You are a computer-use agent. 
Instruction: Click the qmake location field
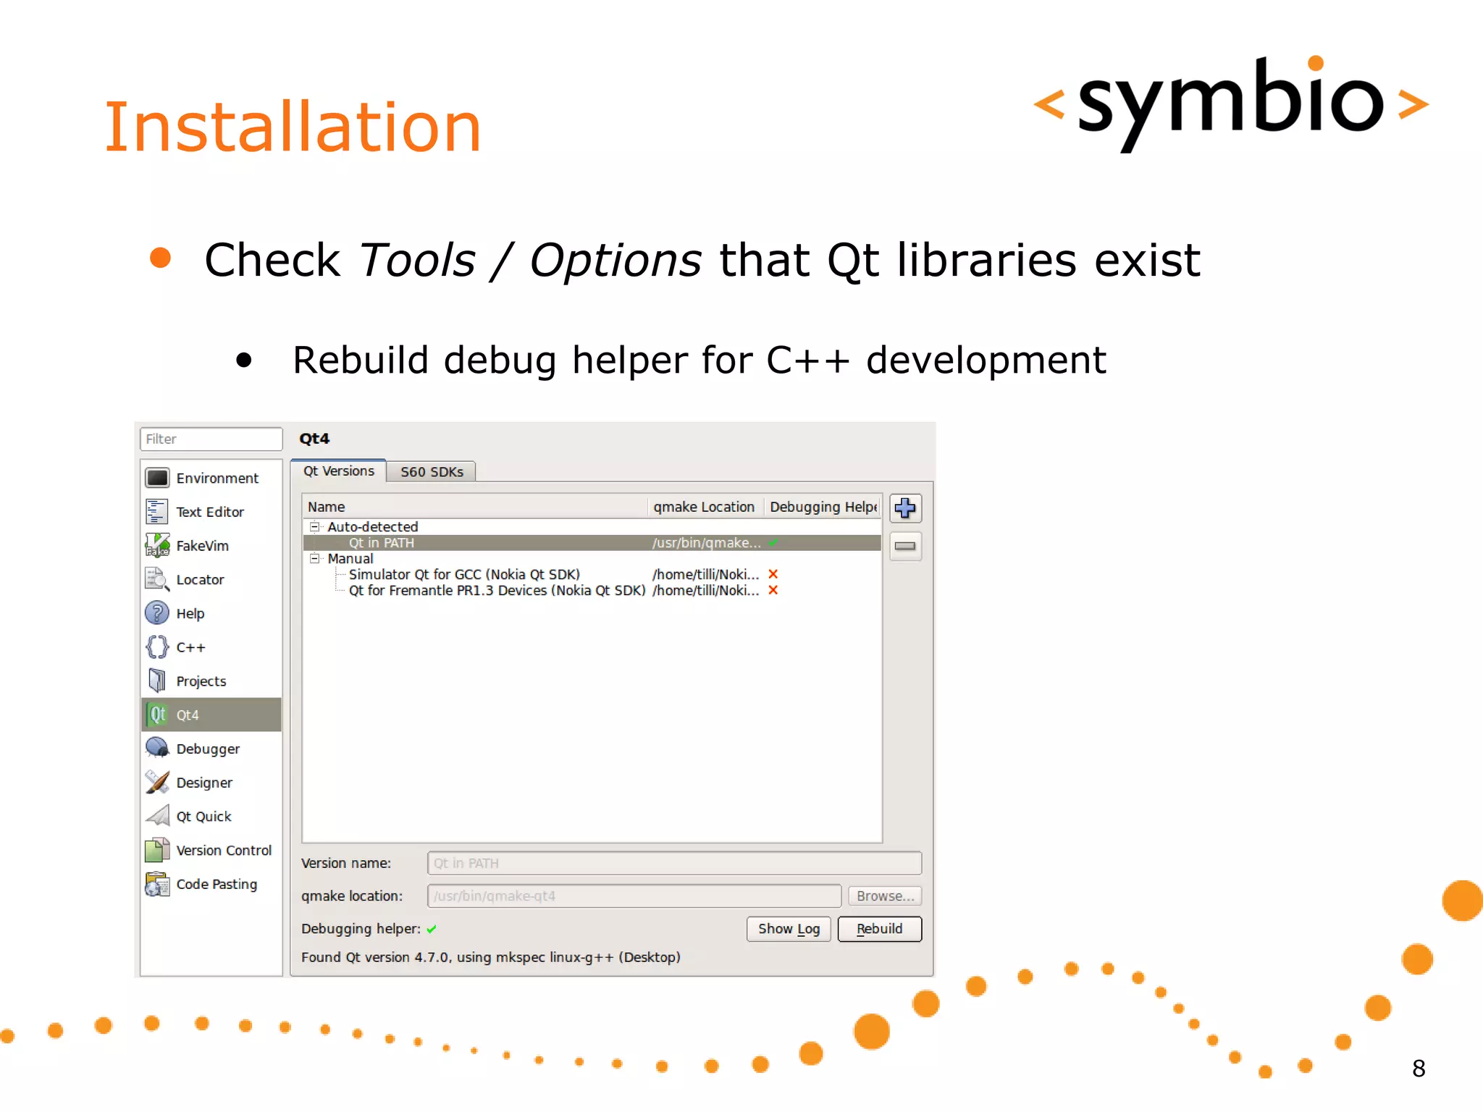click(x=634, y=896)
